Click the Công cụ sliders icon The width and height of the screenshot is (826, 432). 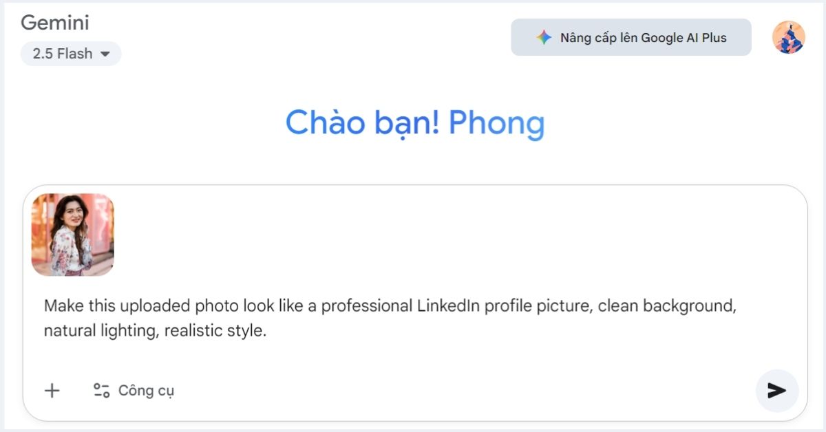[100, 390]
